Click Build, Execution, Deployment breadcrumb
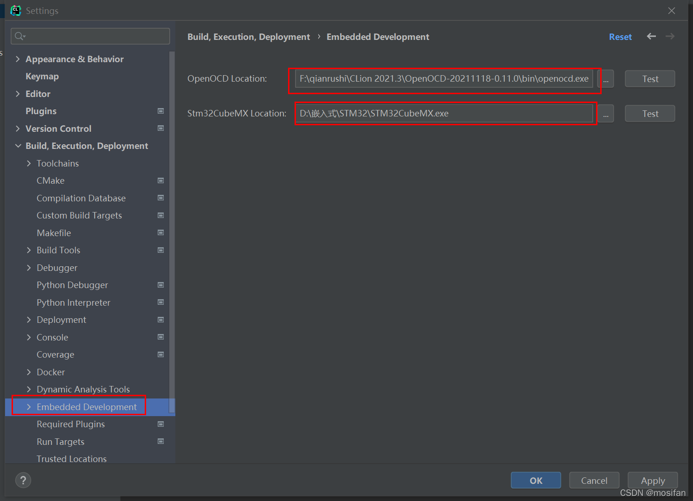The image size is (693, 501). coord(249,37)
